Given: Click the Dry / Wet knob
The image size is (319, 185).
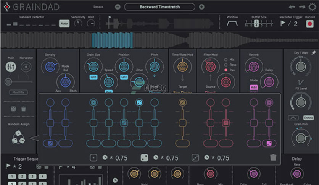Looking at the screenshot, I should coord(301,67).
